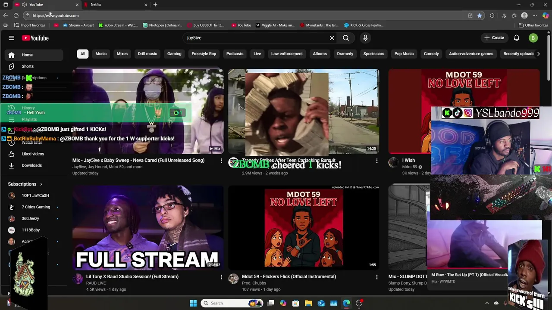Select the Live filter chip
The height and width of the screenshot is (310, 552).
point(257,54)
